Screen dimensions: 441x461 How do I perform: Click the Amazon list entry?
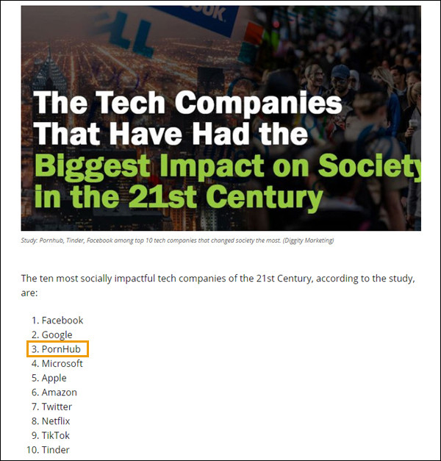[59, 393]
